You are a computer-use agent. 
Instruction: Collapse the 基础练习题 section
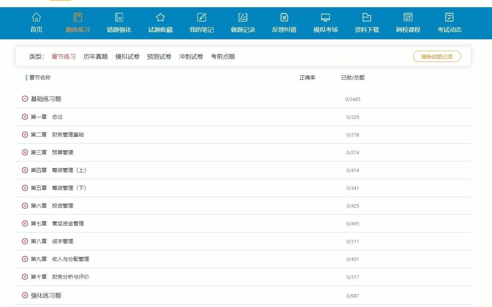(x=24, y=99)
